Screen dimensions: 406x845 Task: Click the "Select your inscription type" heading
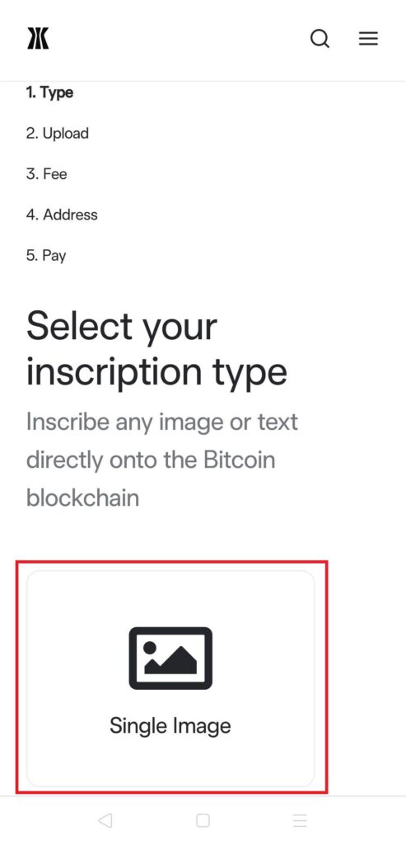pyautogui.click(x=156, y=349)
